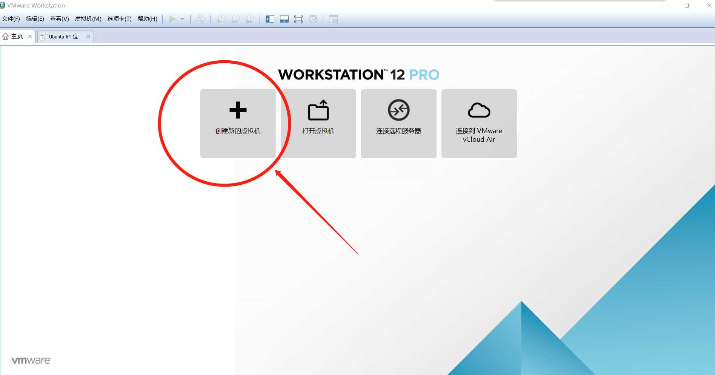
Task: Close the 主页 tab
Action: [30, 37]
